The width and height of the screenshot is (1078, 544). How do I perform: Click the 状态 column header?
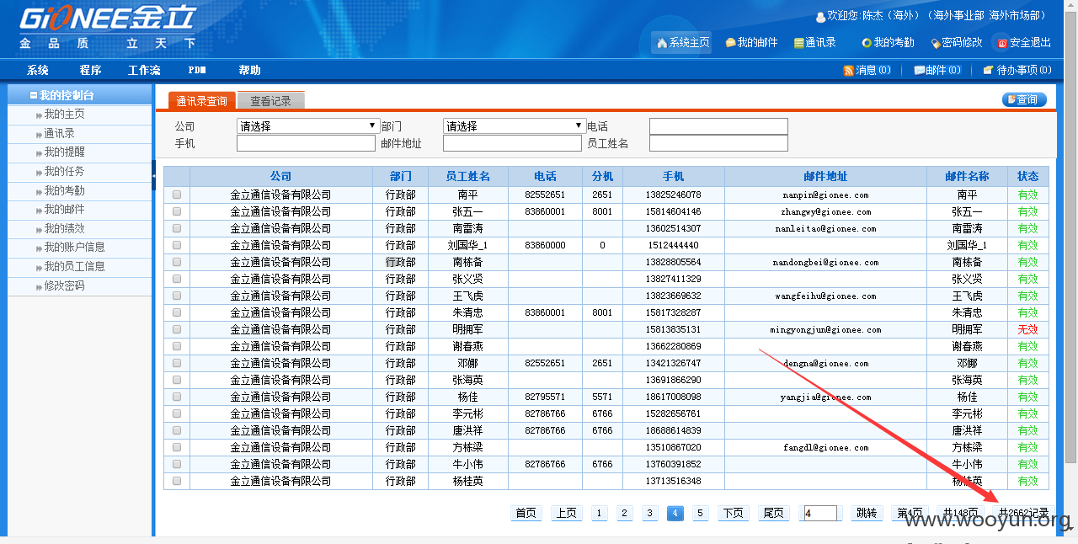pyautogui.click(x=1028, y=176)
